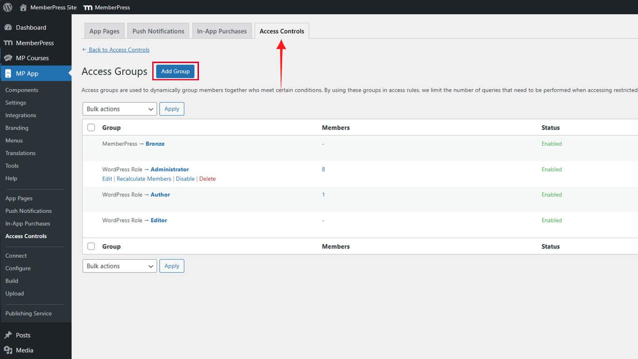Image resolution: width=638 pixels, height=359 pixels.
Task: Delete the Administrator access group
Action: [207, 179]
